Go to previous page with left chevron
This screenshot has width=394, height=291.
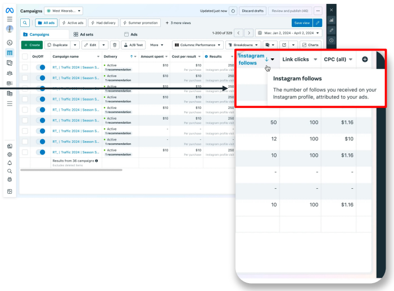(238, 33)
